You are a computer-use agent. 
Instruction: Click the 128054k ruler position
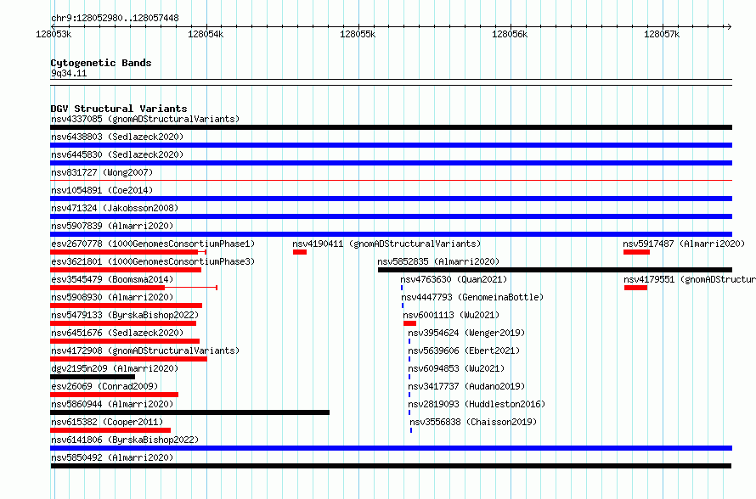[206, 34]
